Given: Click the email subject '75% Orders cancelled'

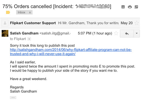Looking at the screenshot, I should click(27, 6).
